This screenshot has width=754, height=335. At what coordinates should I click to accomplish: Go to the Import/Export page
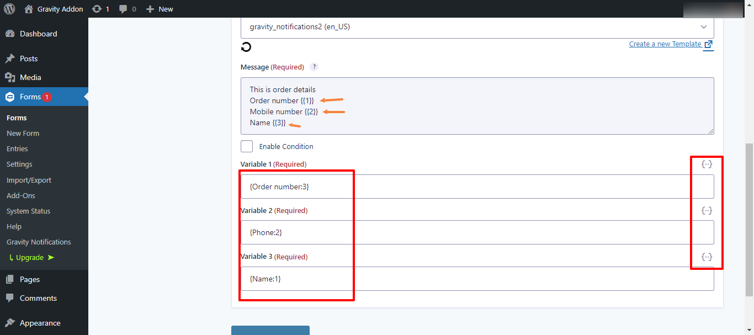(29, 180)
